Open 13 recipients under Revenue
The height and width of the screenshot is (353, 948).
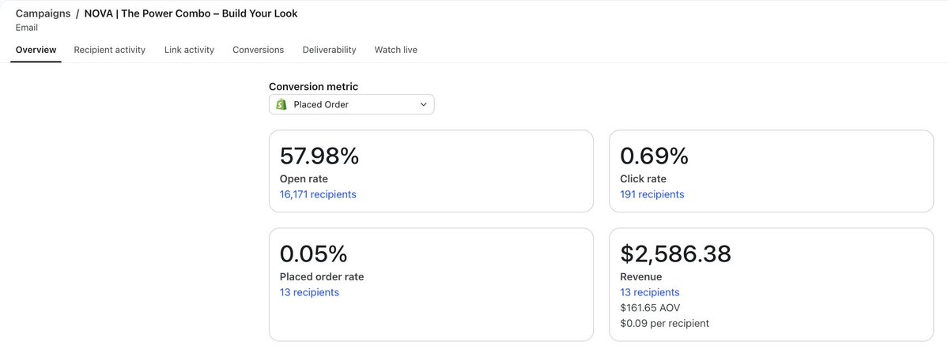[650, 292]
